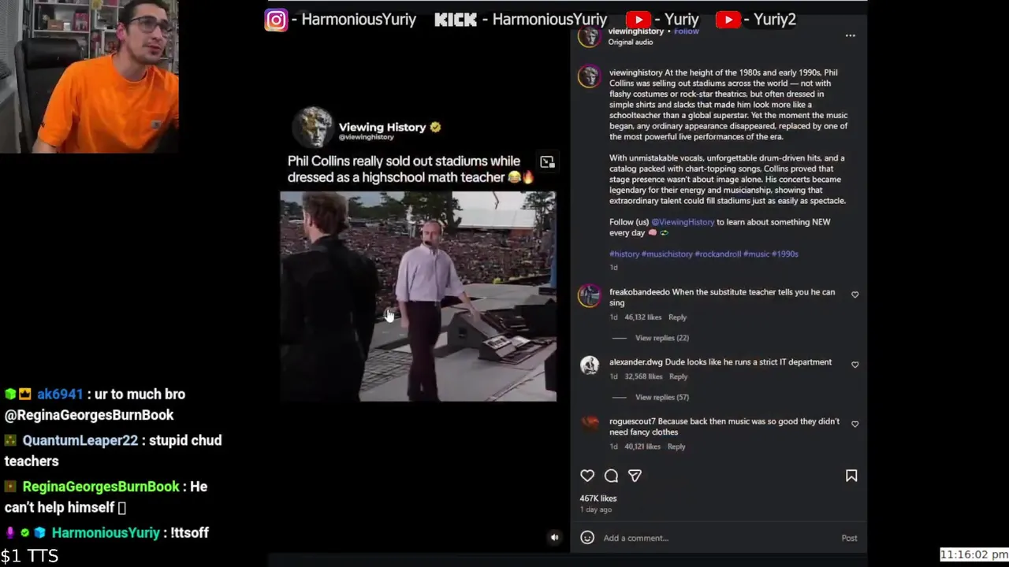Share the post via paper plane icon

[635, 476]
